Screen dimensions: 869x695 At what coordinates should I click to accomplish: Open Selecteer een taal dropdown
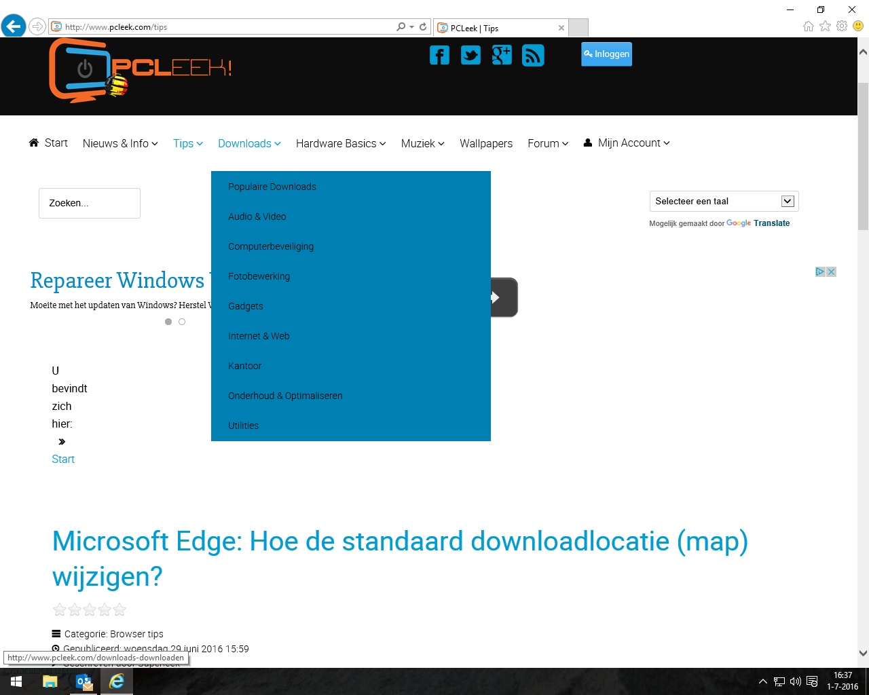724,201
